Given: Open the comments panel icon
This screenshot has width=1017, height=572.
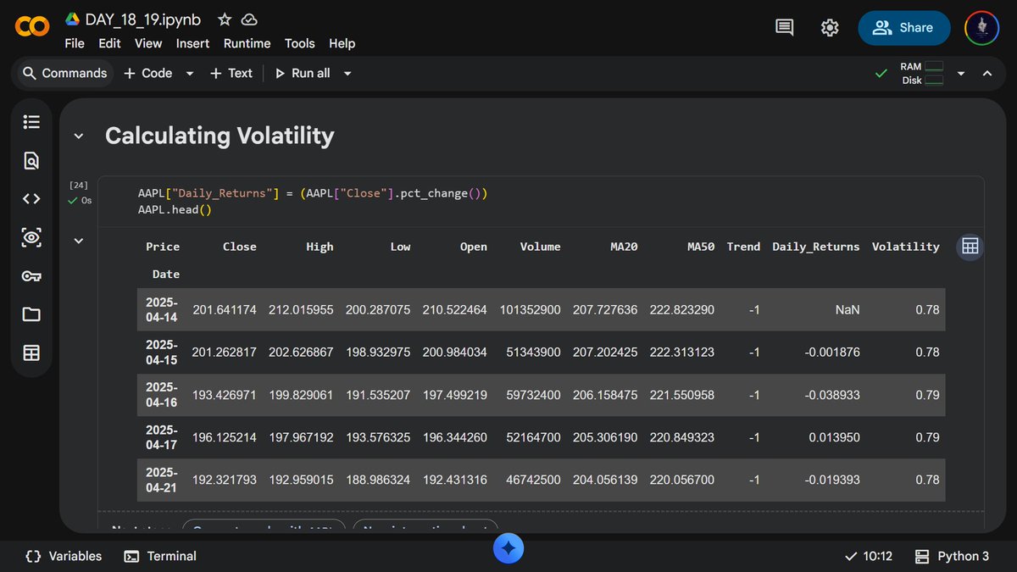Looking at the screenshot, I should (x=785, y=28).
